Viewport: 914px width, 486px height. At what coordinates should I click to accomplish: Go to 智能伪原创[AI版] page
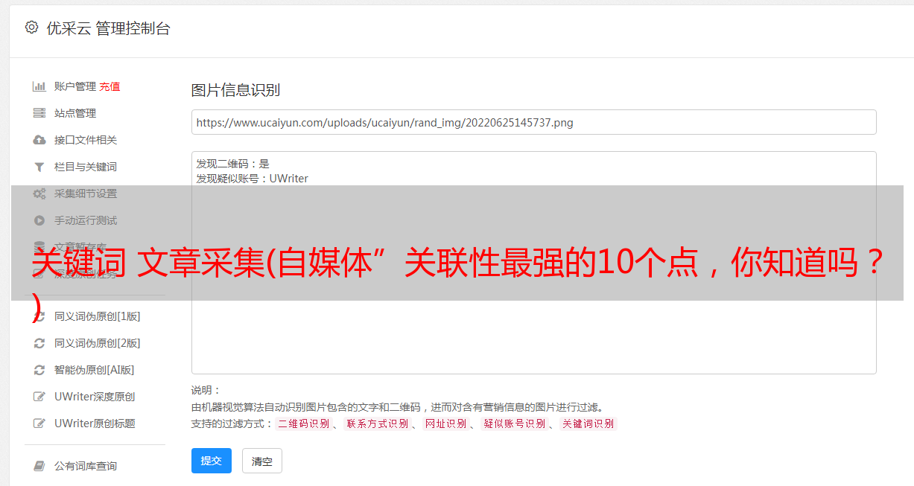coord(94,370)
